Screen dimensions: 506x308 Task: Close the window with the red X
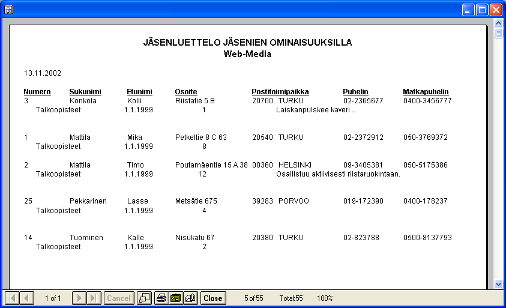(496, 10)
